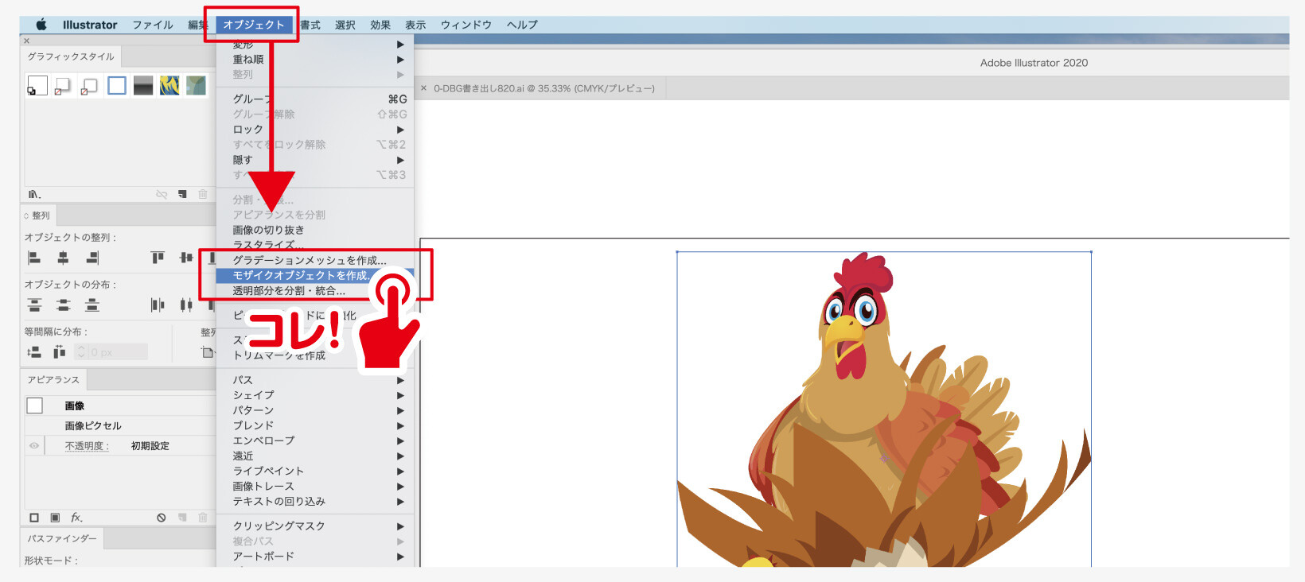Choose 画像の切り抜き menu entry
Screen dimensions: 1305x582
[x=315, y=230]
